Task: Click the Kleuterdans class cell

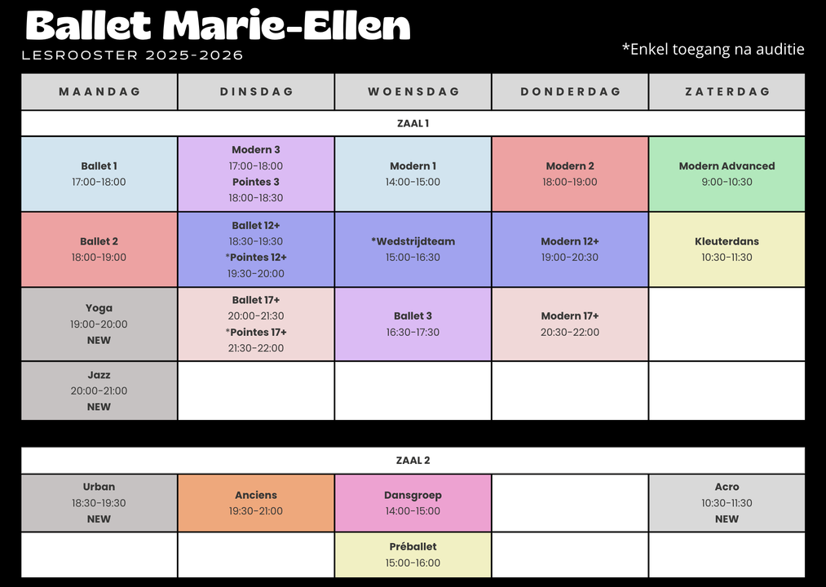Action: click(727, 249)
